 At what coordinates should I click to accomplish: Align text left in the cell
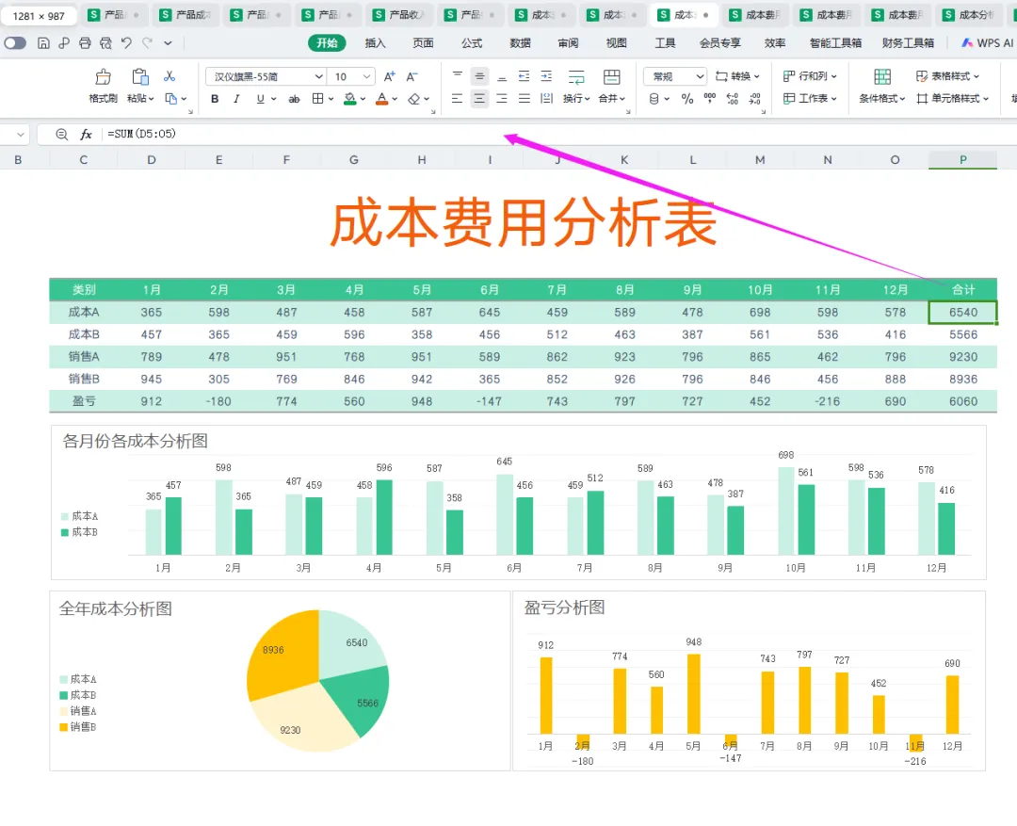click(x=458, y=99)
